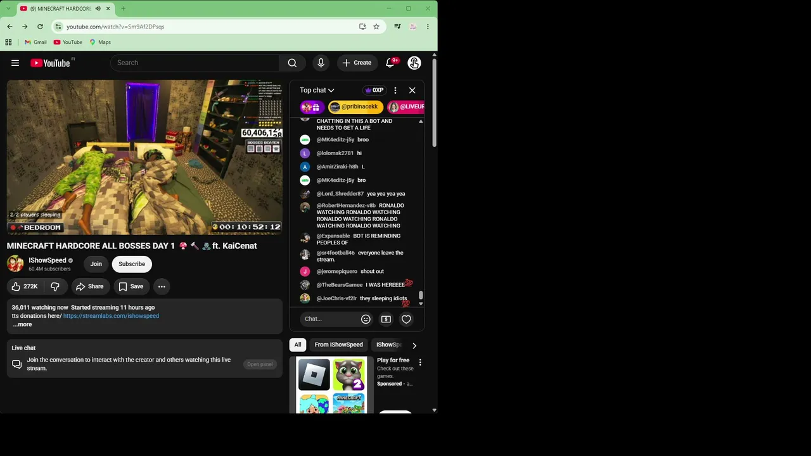The width and height of the screenshot is (811, 456).
Task: Open the @LIVEUR pinned chip
Action: (x=405, y=107)
